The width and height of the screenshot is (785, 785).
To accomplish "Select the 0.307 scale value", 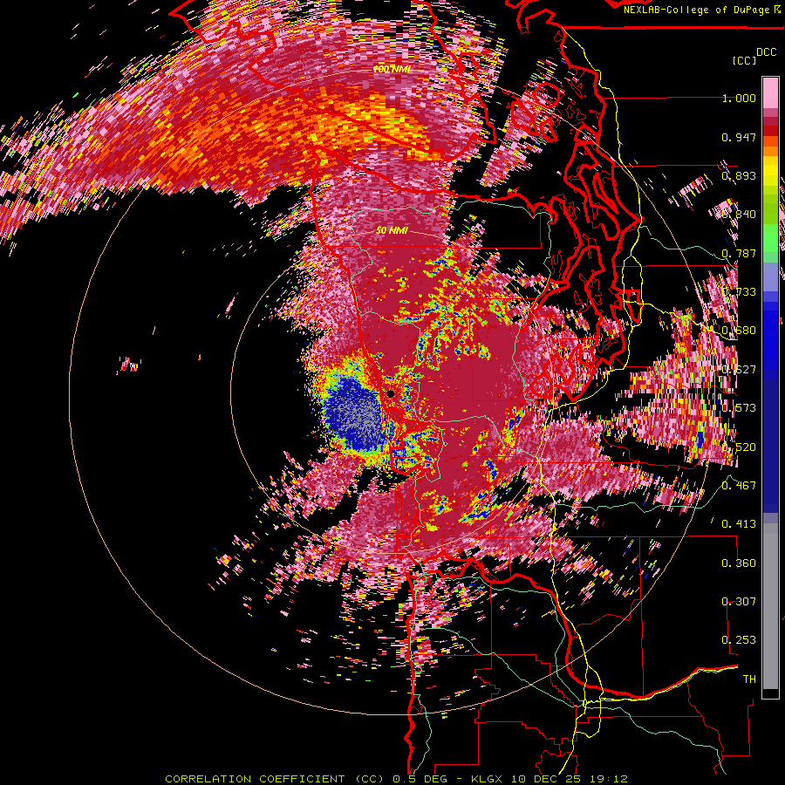I will coord(739,601).
